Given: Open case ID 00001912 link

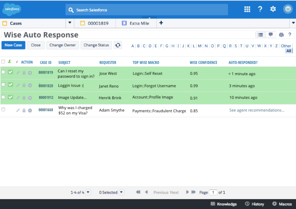Looking at the screenshot, I should 46,98.
